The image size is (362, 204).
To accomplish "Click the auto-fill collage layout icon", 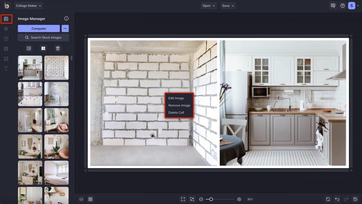I will (29, 48).
